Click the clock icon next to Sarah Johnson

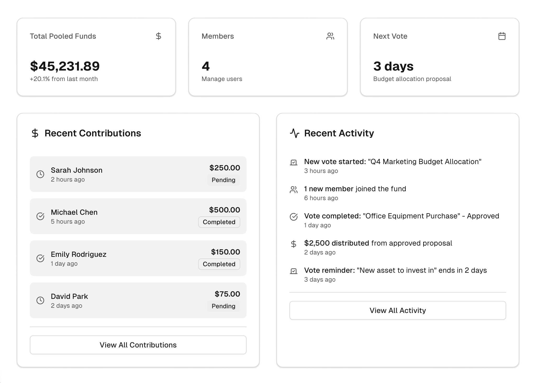point(40,174)
